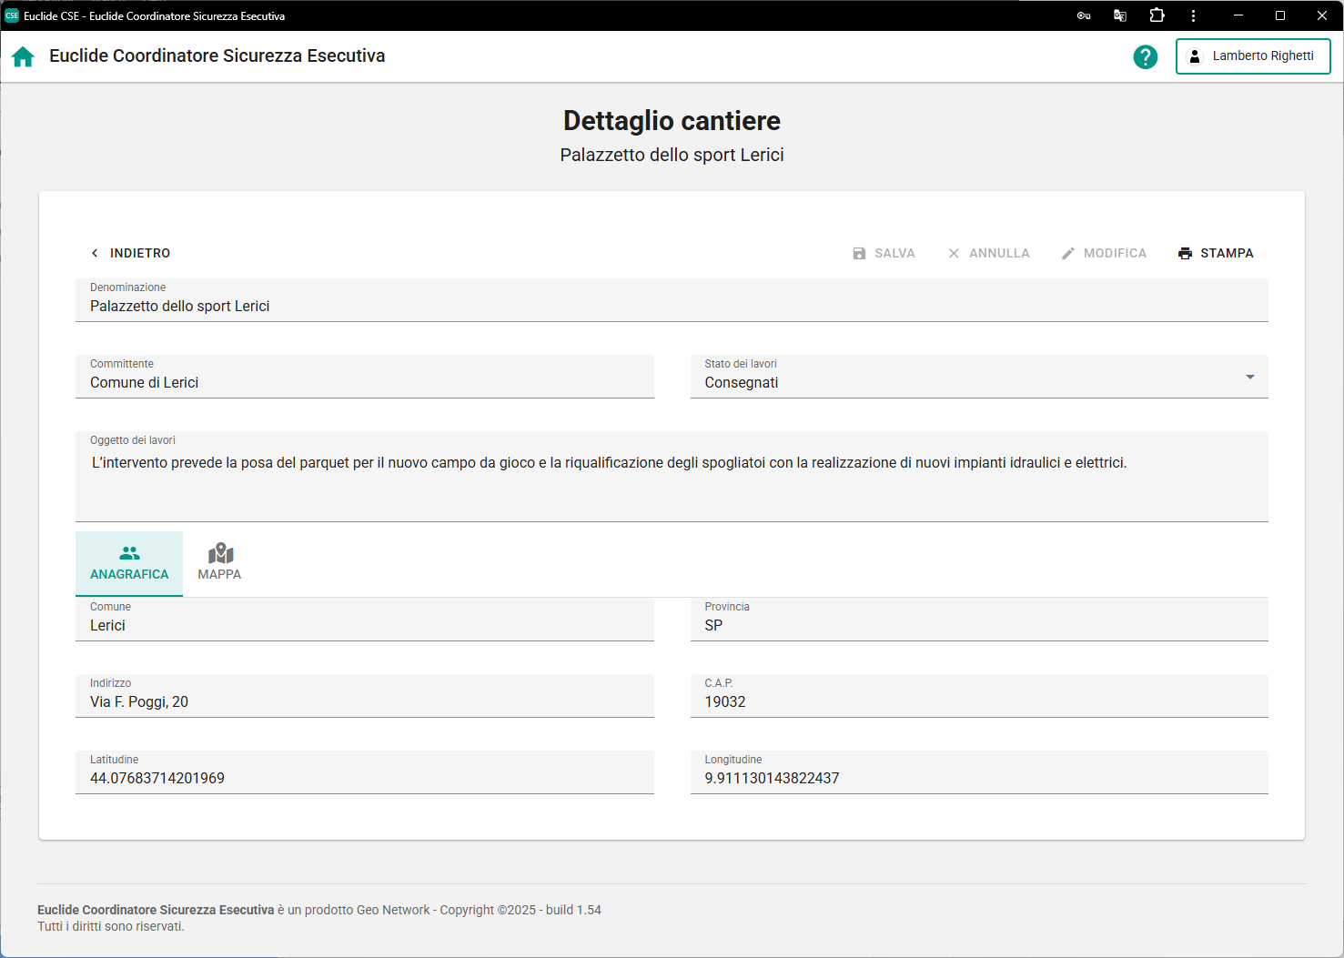This screenshot has width=1344, height=958.
Task: Open the three-dot app menu
Action: coord(1193,15)
